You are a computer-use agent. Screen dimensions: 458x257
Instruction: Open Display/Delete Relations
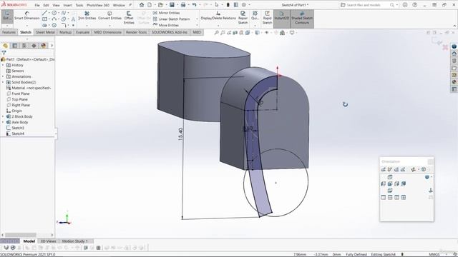pos(218,16)
